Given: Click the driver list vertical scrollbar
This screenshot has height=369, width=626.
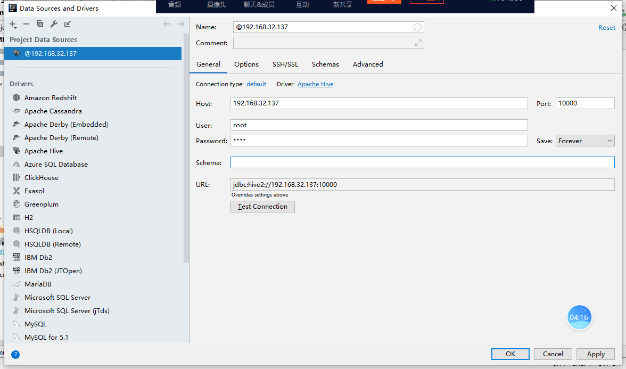Looking at the screenshot, I should click(x=186, y=148).
